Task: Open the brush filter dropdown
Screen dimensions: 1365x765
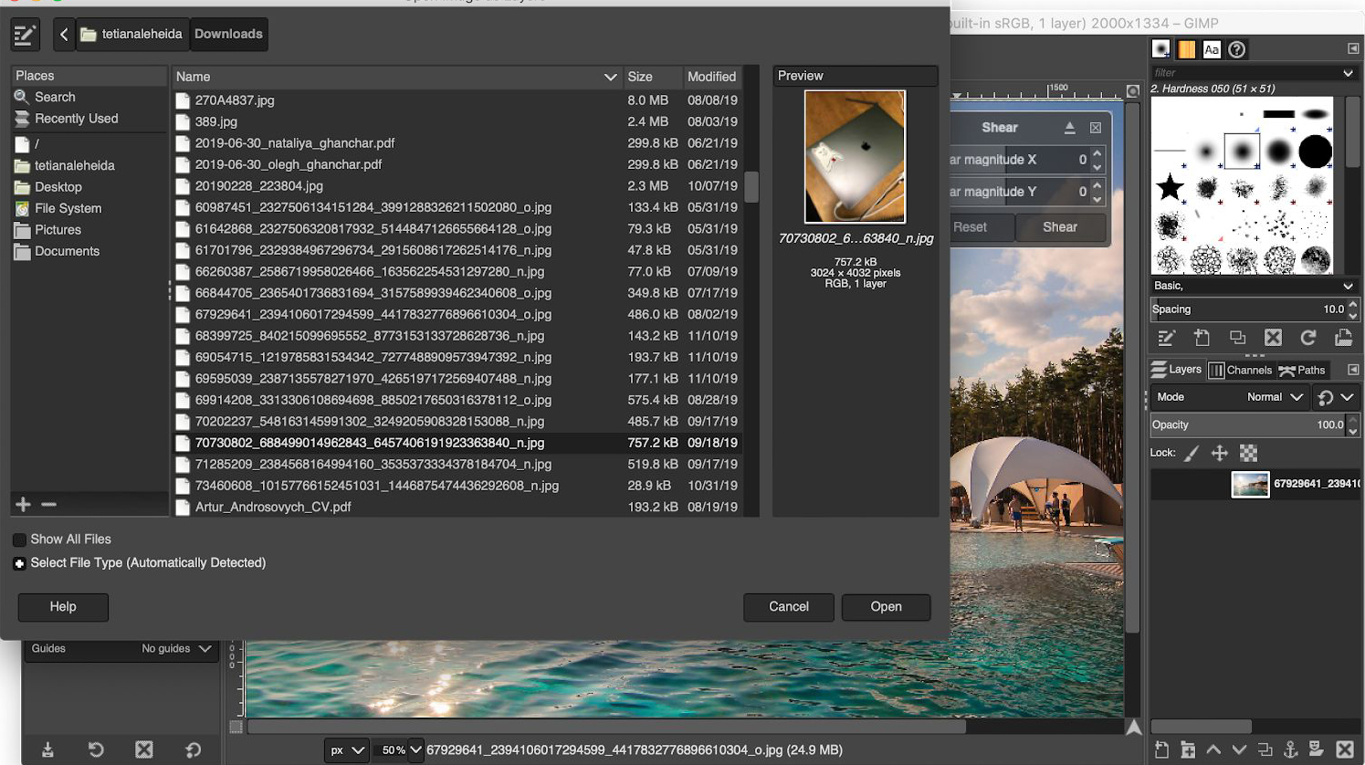Action: point(1348,73)
